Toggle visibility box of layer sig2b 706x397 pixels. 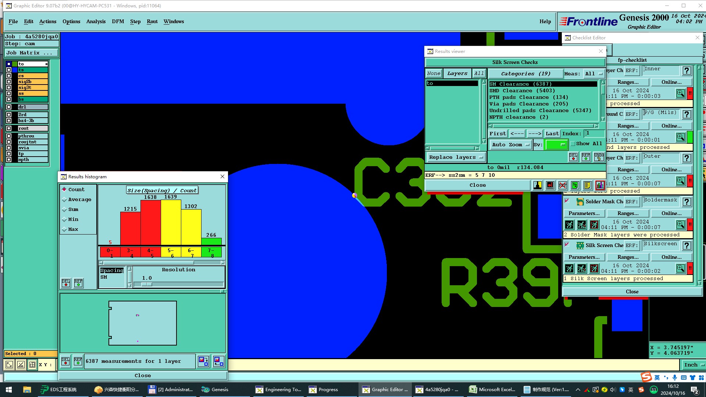click(x=9, y=82)
